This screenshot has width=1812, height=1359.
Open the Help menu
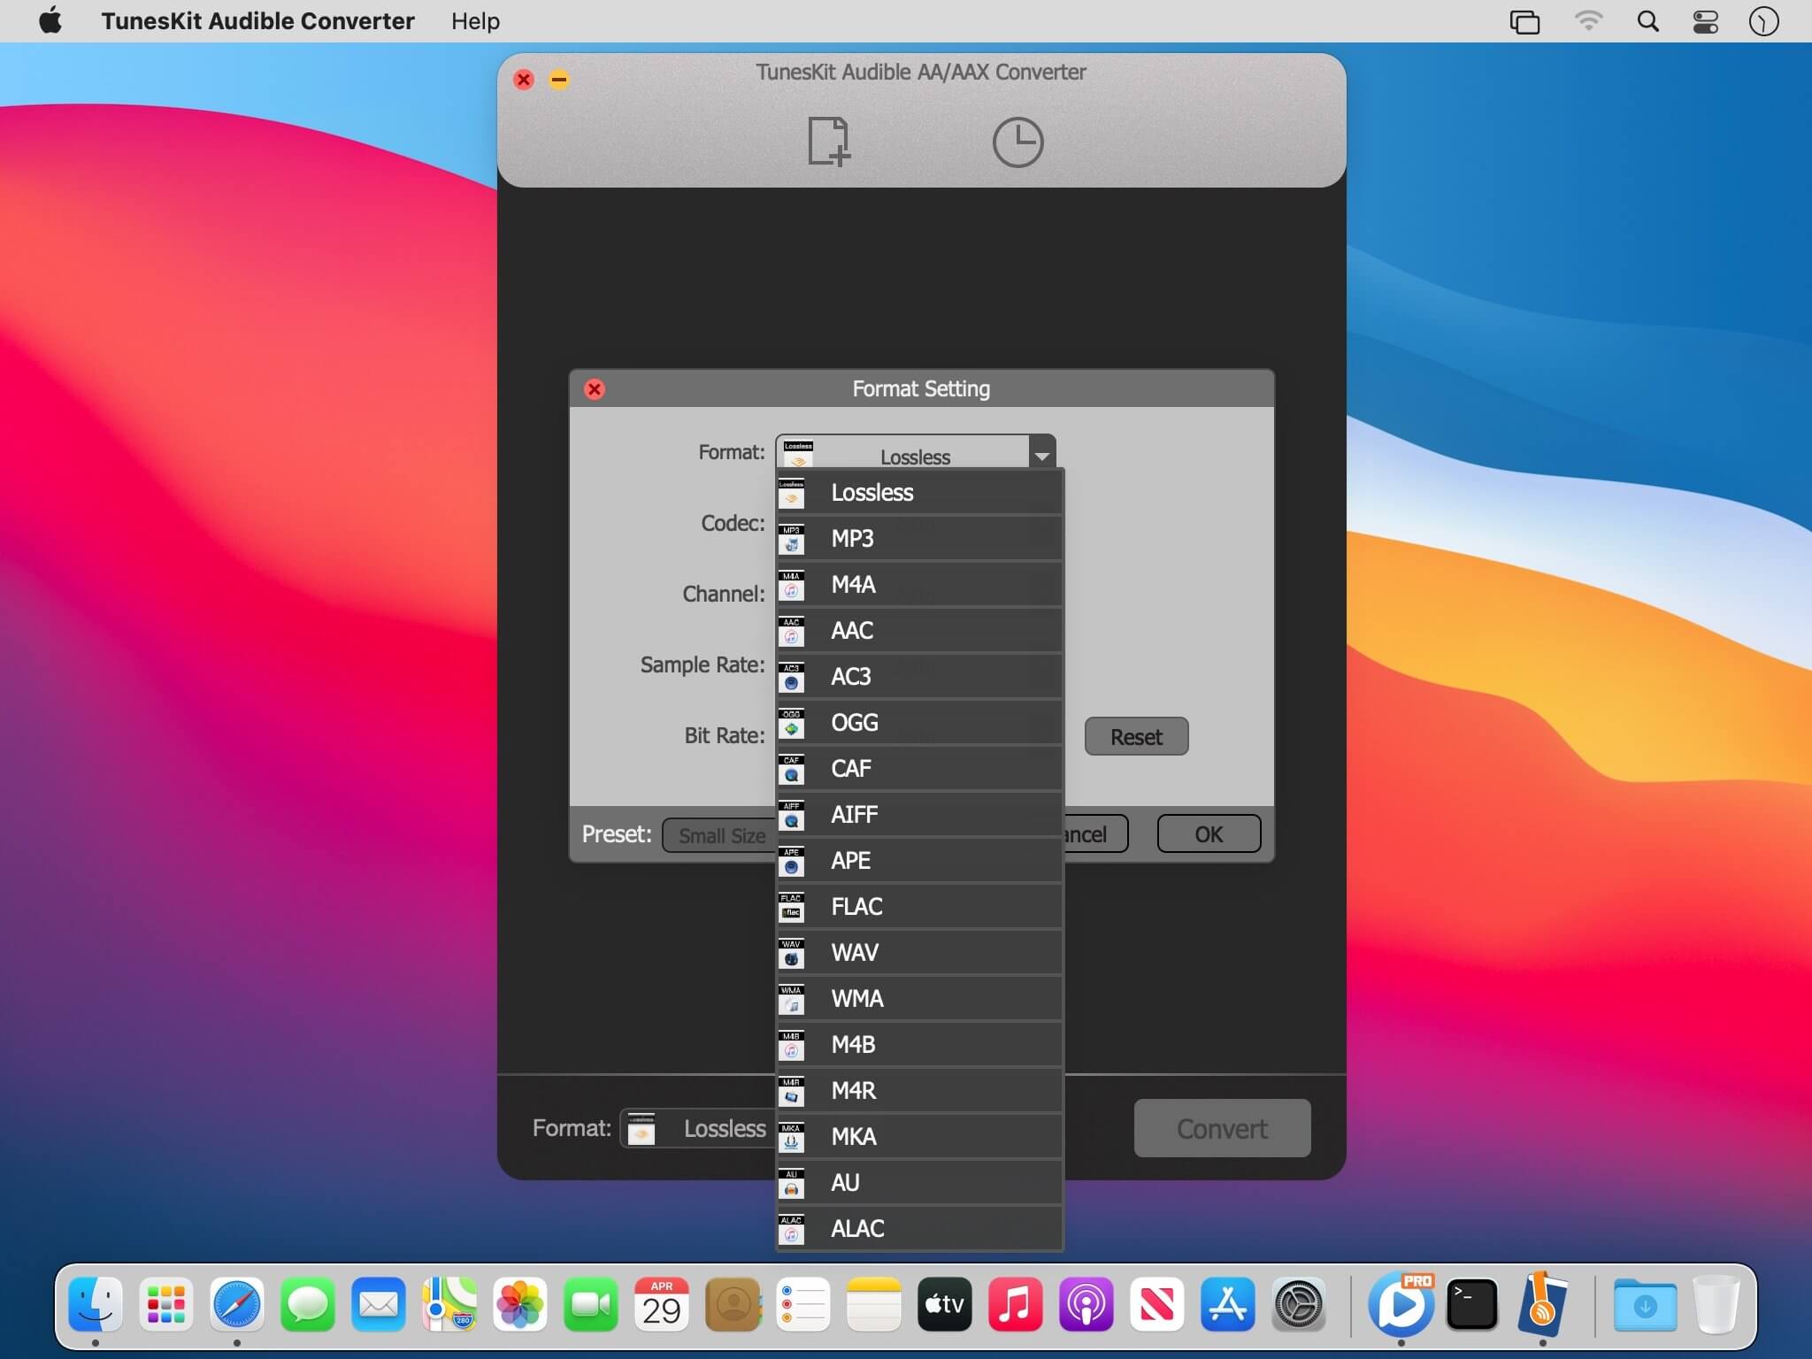click(475, 20)
